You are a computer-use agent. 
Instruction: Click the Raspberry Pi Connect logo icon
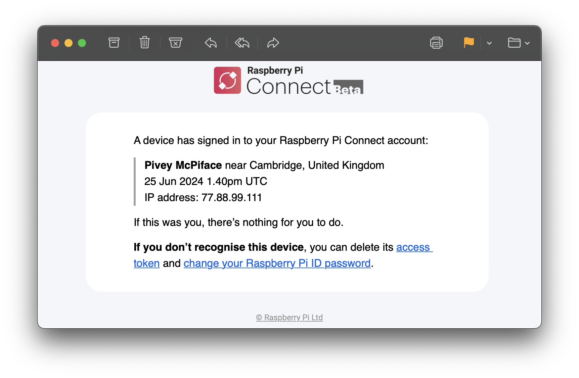point(227,80)
